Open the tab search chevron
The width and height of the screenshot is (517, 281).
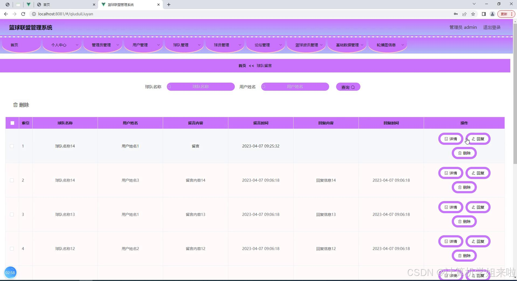point(474,4)
